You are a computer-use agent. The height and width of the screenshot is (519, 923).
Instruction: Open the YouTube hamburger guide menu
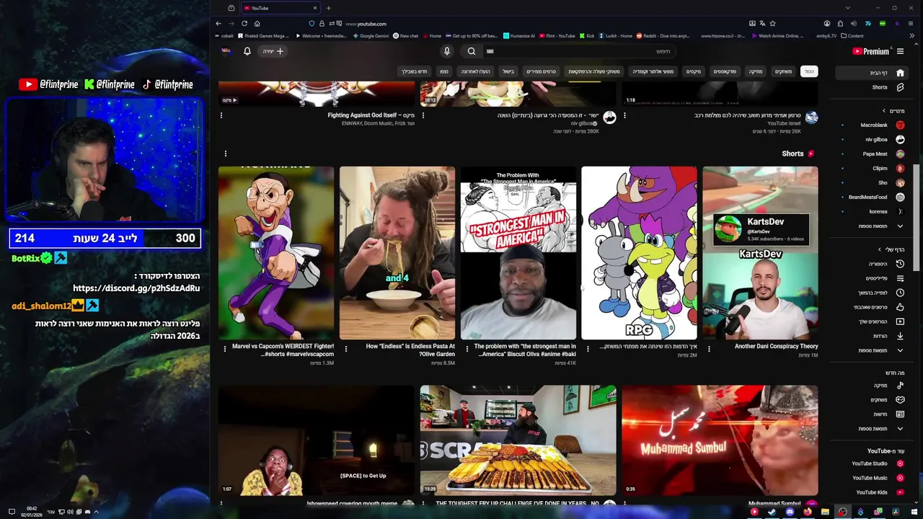pos(900,51)
